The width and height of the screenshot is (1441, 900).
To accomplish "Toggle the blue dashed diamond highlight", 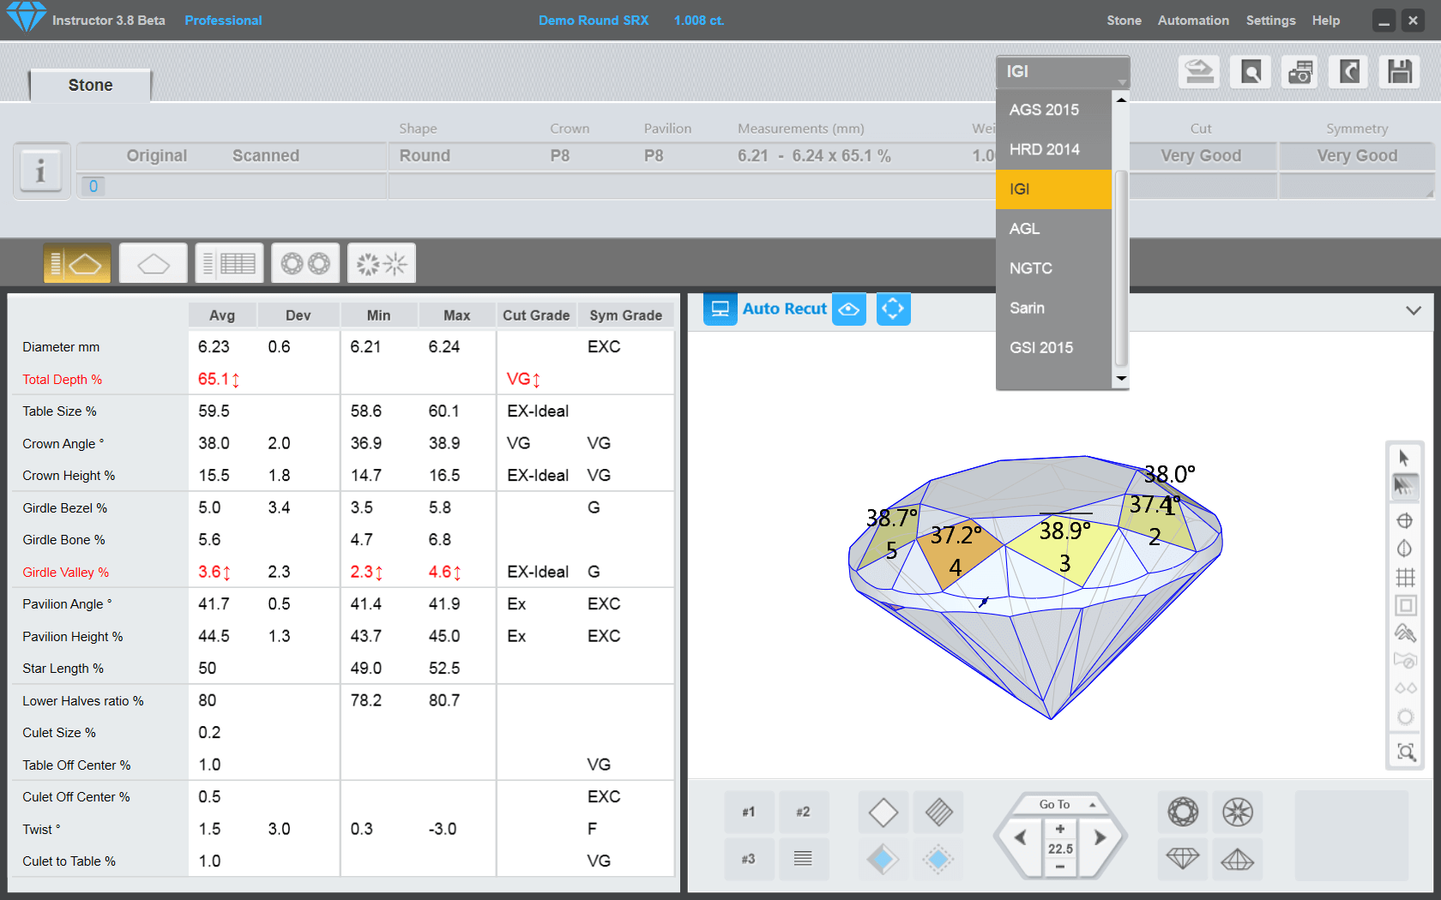I will coord(938,859).
